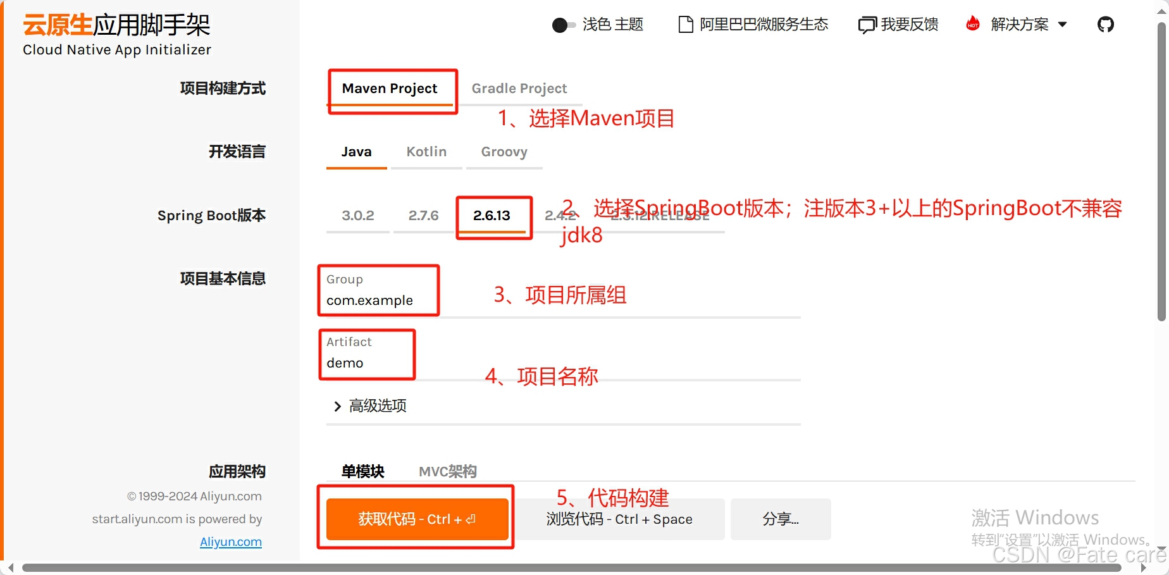Click the 云原生应用脚手架 logo title

point(116,25)
